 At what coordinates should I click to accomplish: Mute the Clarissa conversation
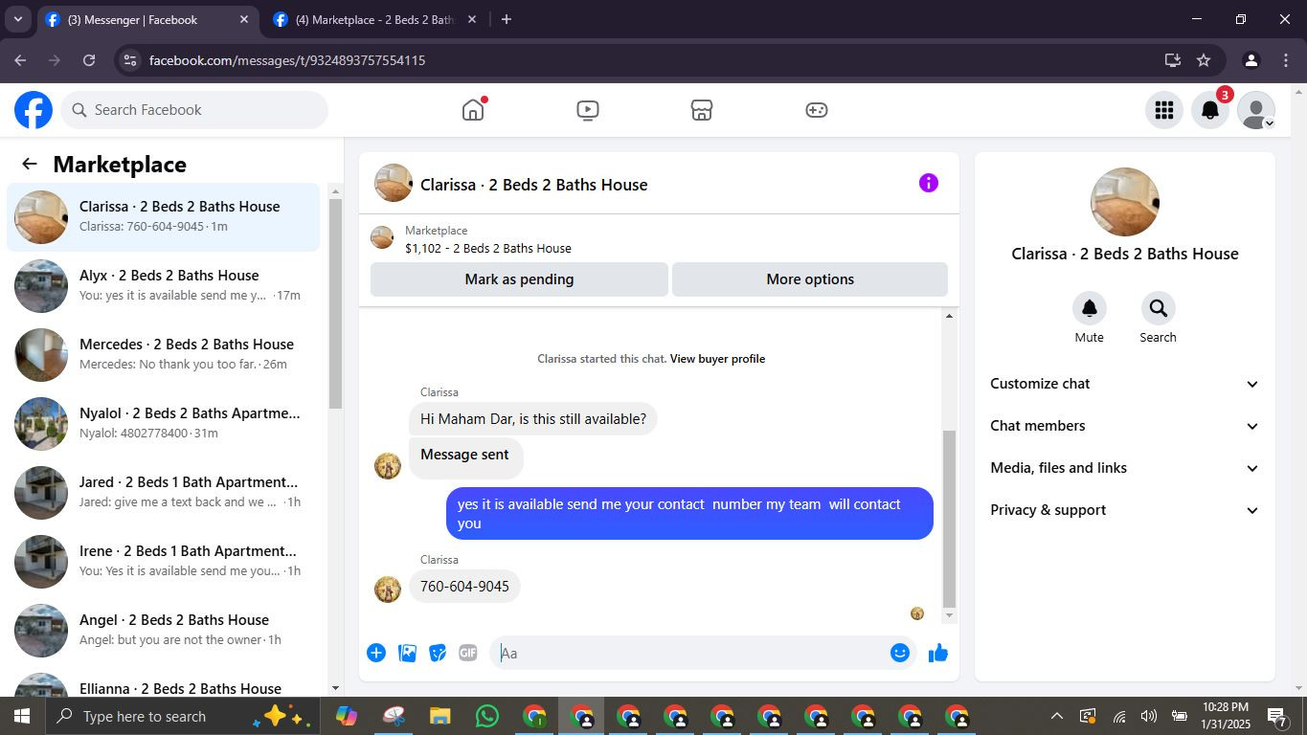[x=1089, y=308]
